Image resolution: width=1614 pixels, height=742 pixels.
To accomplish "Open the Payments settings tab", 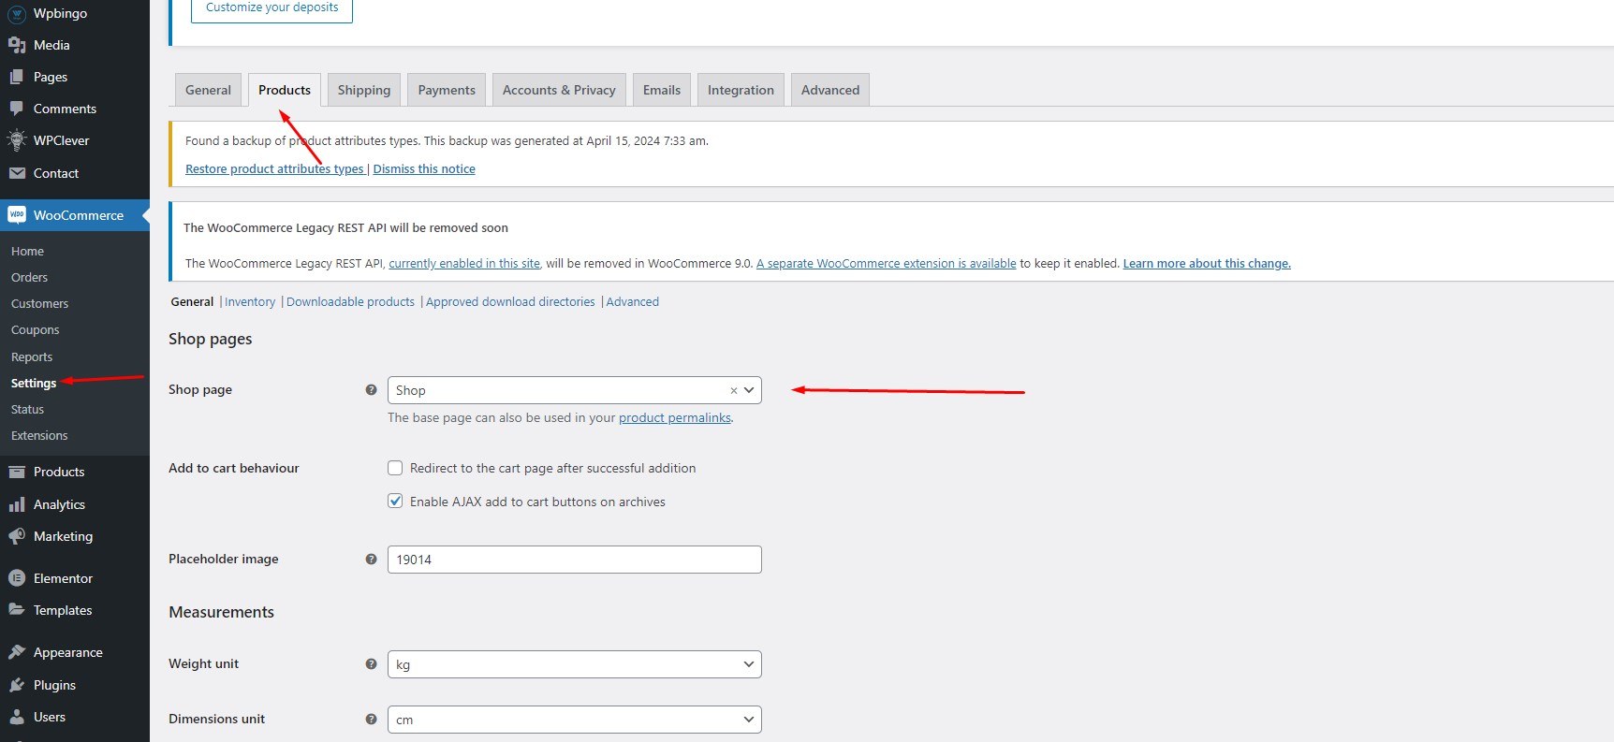I will coord(446,90).
